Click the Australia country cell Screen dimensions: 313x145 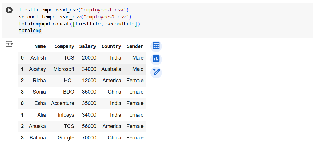(x=111, y=69)
